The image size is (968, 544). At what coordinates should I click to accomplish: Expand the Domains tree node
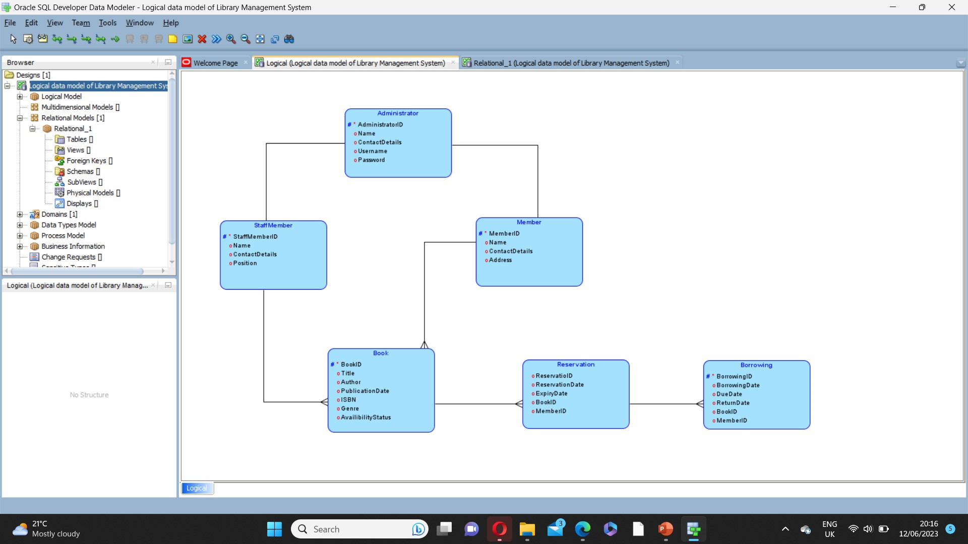(20, 215)
